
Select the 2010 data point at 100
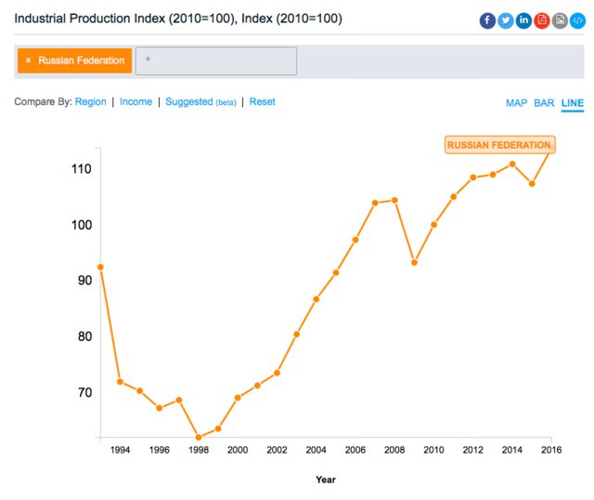(434, 225)
